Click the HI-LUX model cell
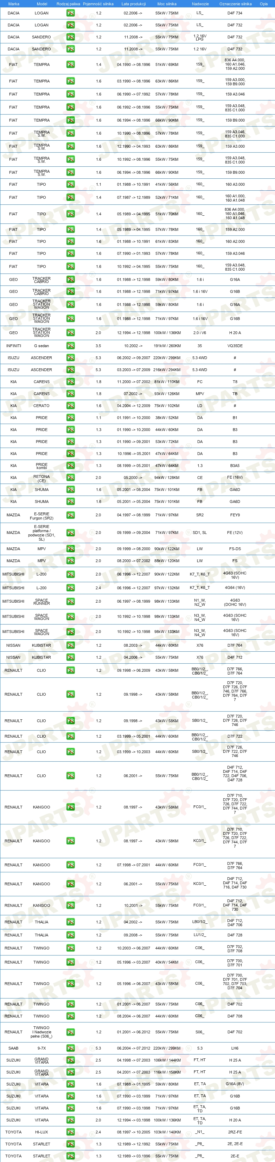Viewport: 275px width, 1162px height. [41, 1132]
